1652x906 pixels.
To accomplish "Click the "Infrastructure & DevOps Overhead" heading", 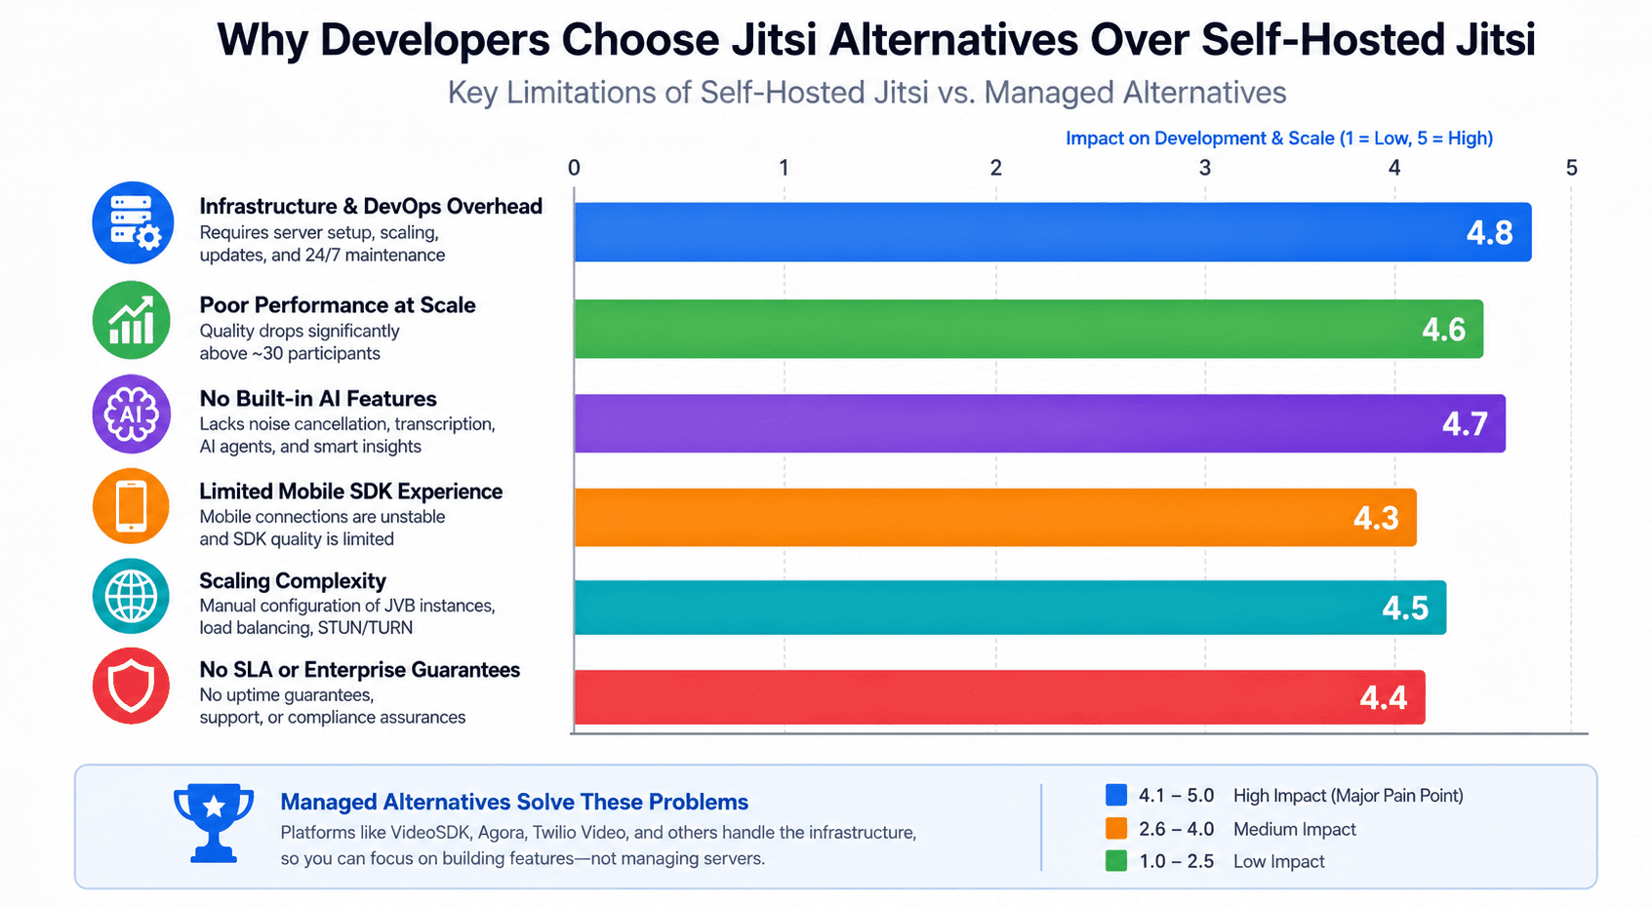I will point(371,206).
